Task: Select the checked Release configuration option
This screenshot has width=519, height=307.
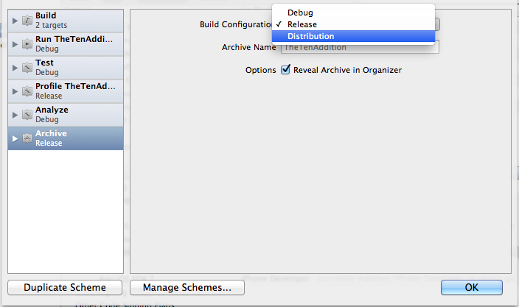Action: click(353, 24)
